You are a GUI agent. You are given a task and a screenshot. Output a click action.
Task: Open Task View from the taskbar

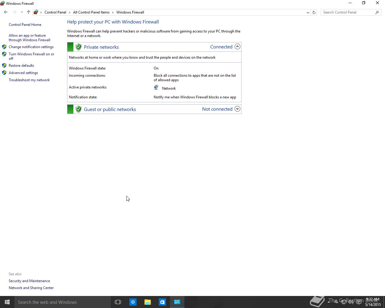pos(118,302)
